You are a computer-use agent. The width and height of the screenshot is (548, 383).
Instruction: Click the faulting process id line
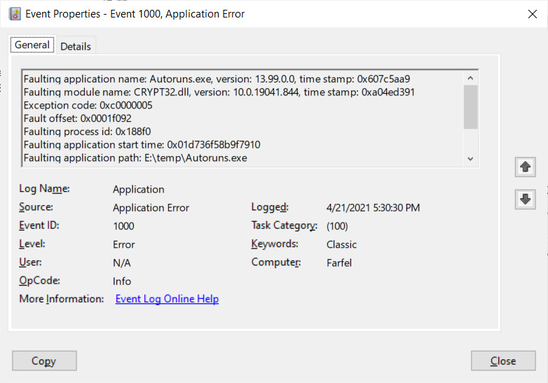[88, 132]
